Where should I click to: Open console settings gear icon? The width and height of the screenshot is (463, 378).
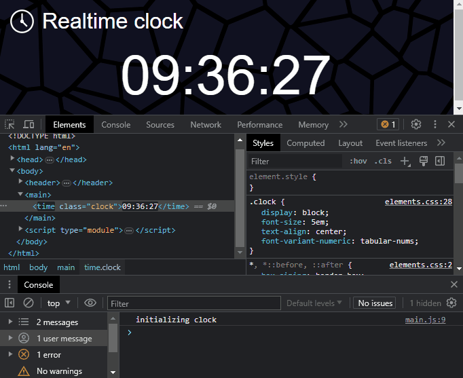click(x=451, y=303)
